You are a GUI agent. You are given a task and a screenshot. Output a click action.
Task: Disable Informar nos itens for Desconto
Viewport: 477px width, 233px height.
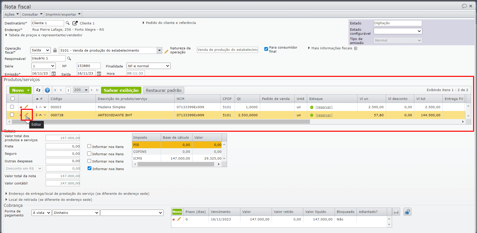coord(89,168)
